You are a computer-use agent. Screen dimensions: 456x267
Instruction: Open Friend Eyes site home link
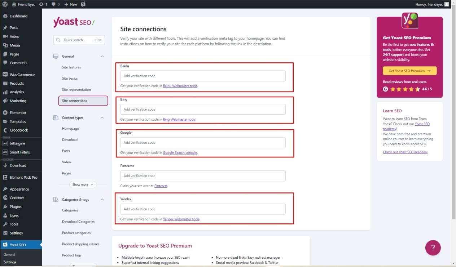tap(24, 4)
